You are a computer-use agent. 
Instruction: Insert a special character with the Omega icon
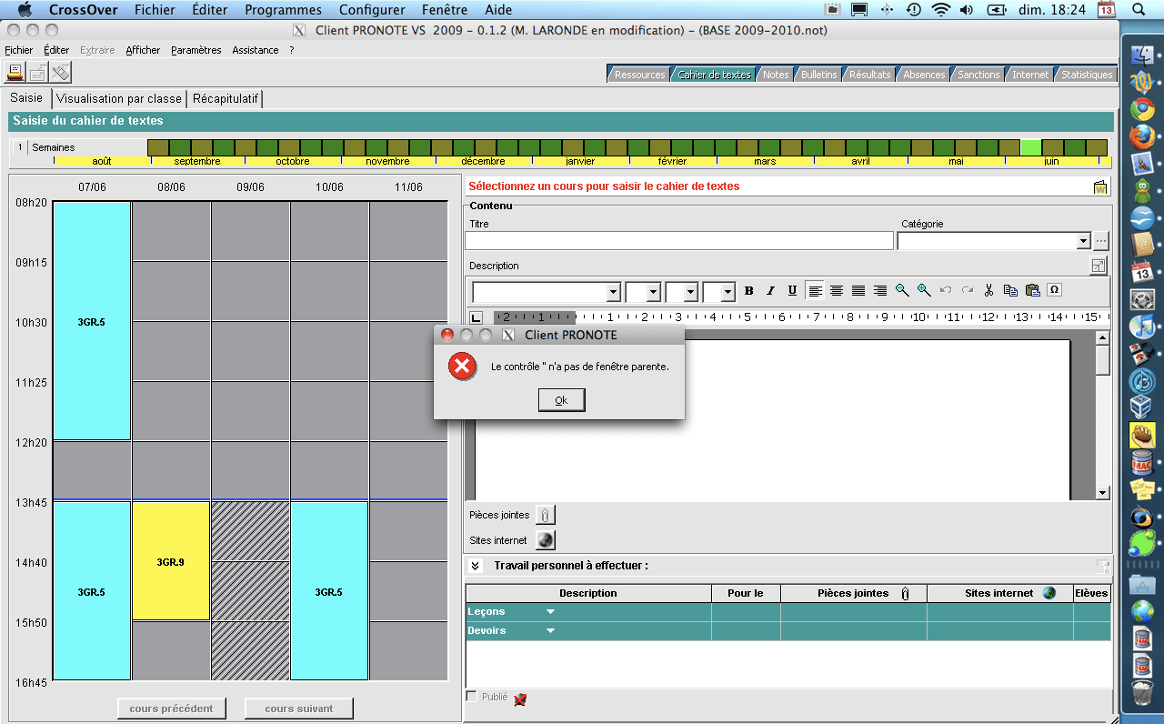(1055, 291)
